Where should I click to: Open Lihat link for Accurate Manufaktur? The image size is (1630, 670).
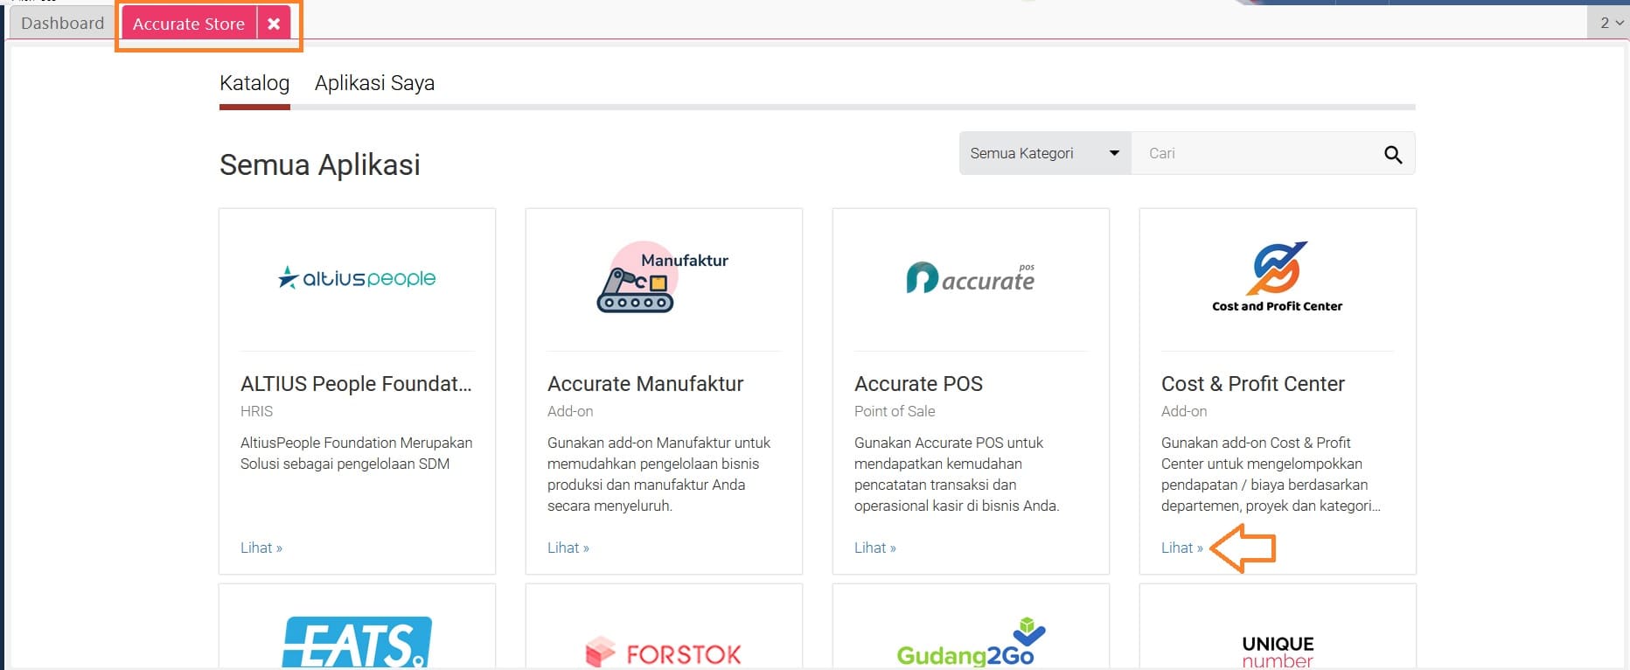(x=568, y=548)
